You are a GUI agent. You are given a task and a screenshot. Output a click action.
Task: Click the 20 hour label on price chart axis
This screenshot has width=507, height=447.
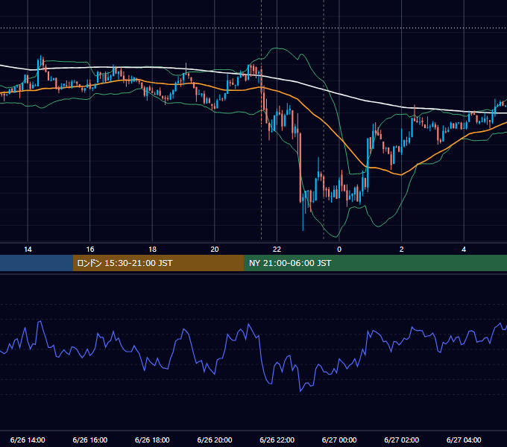click(x=215, y=250)
